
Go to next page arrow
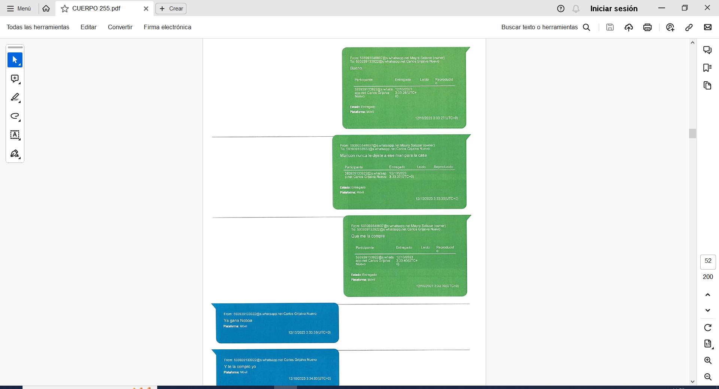(x=708, y=310)
